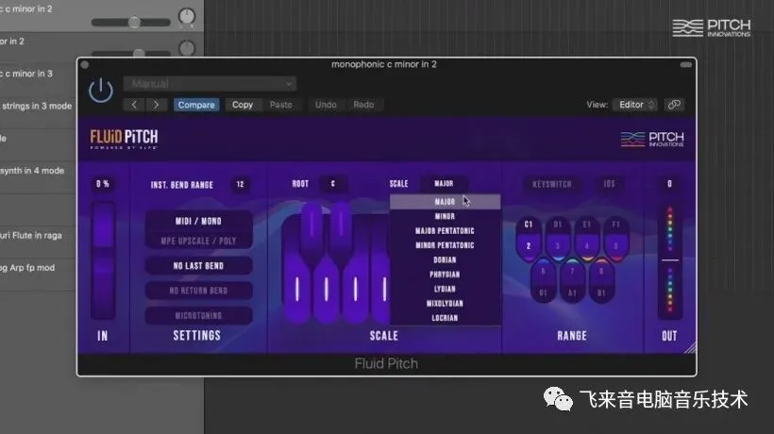The image size is (774, 434).
Task: Click the Copy button
Action: click(x=243, y=105)
